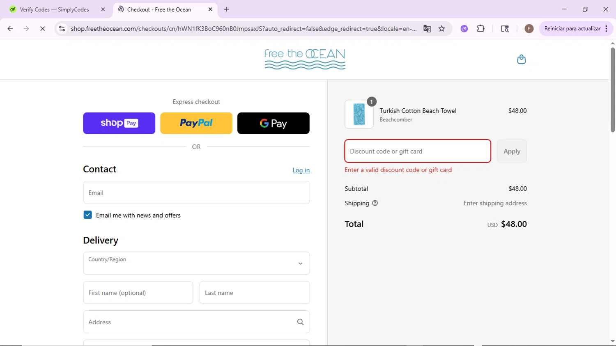Screen dimensions: 616x346
Task: Click the Turkish Cotton Beach Towel product name
Action: (418, 111)
